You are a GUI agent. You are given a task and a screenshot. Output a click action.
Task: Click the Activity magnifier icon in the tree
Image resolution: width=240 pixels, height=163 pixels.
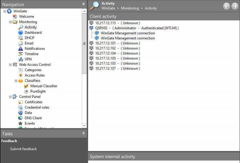[x=21, y=27]
